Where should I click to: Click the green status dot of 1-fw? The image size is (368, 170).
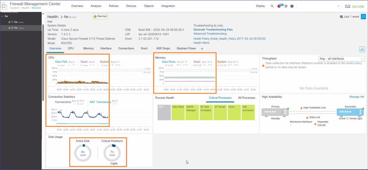(x=9, y=22)
